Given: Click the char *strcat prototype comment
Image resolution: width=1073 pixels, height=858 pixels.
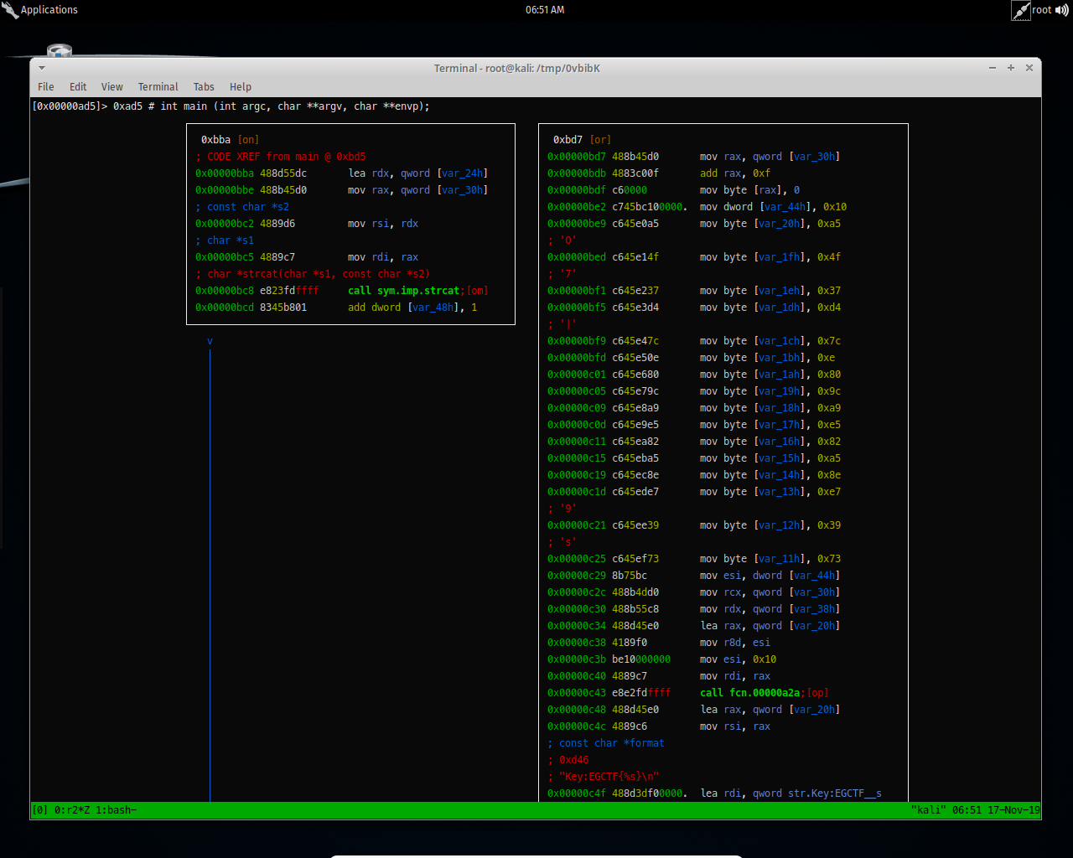Looking at the screenshot, I should tap(313, 274).
